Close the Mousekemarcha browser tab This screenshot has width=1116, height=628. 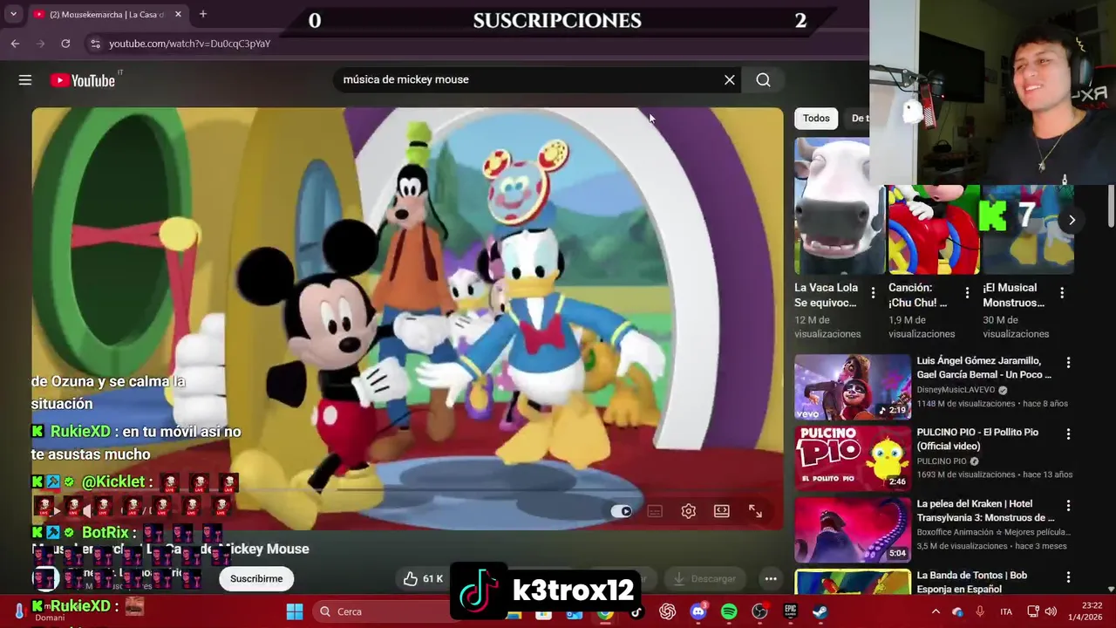click(x=178, y=14)
